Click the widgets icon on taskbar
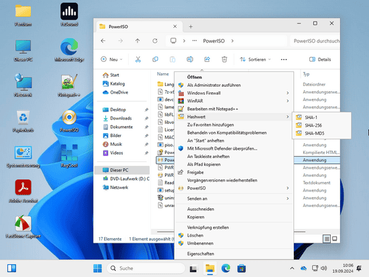The width and height of the screenshot is (369, 277). [11, 268]
